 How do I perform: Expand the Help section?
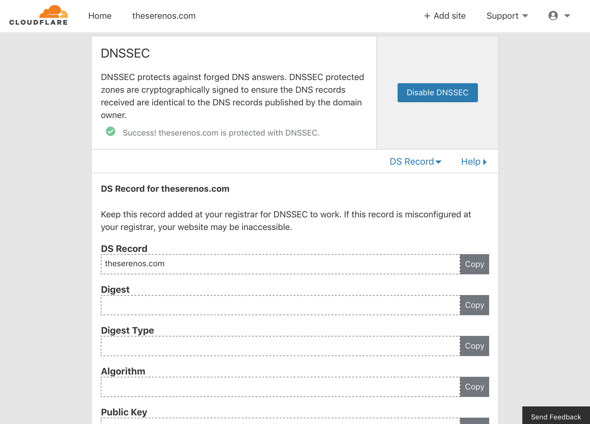point(474,161)
